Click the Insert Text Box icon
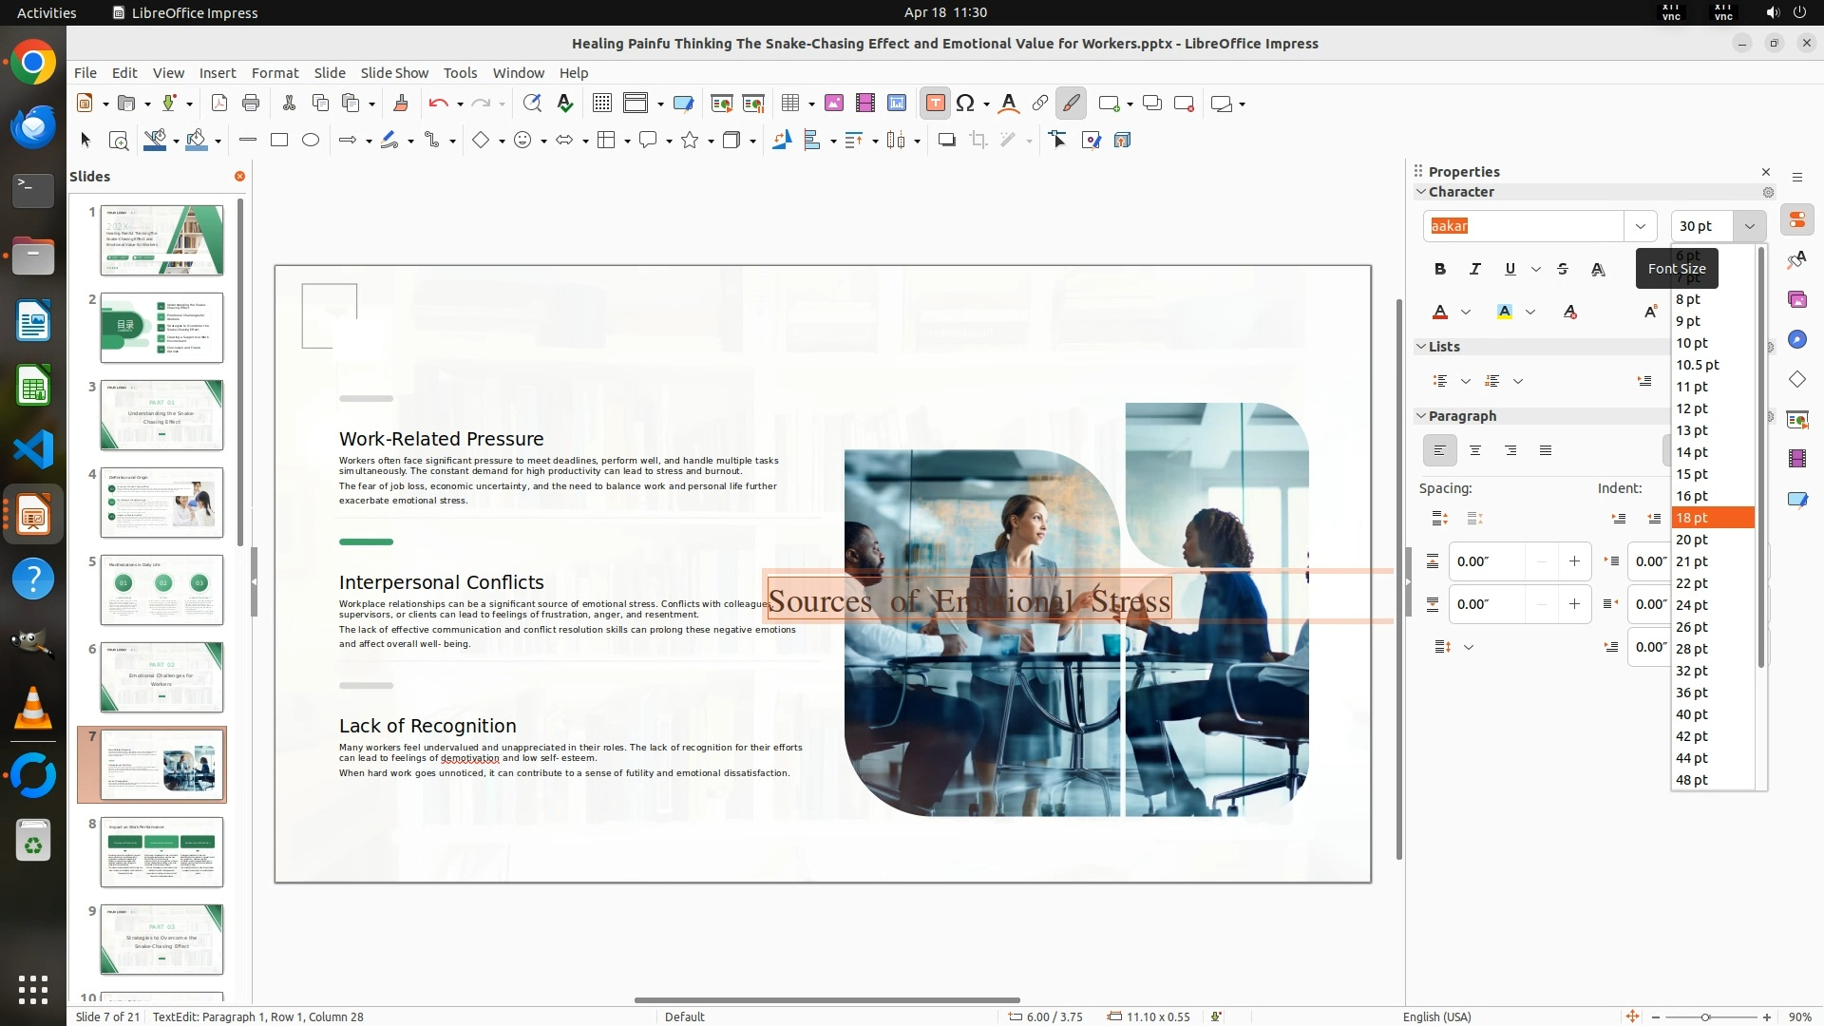Screen dimensions: 1824x1026 [935, 104]
